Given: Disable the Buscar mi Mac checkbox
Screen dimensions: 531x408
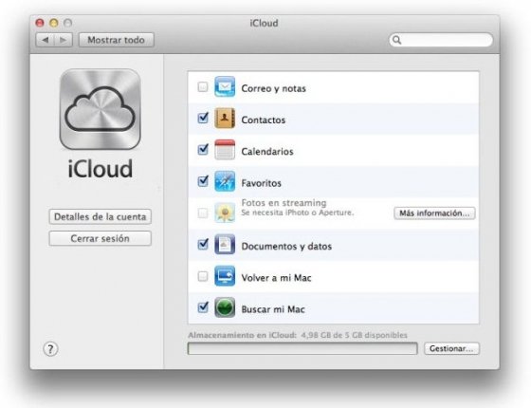Looking at the screenshot, I should tap(203, 307).
